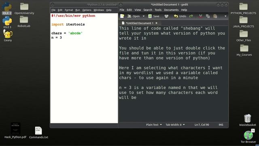Select Hack_Python.pdf file
The height and width of the screenshot is (146, 259).
point(15,131)
